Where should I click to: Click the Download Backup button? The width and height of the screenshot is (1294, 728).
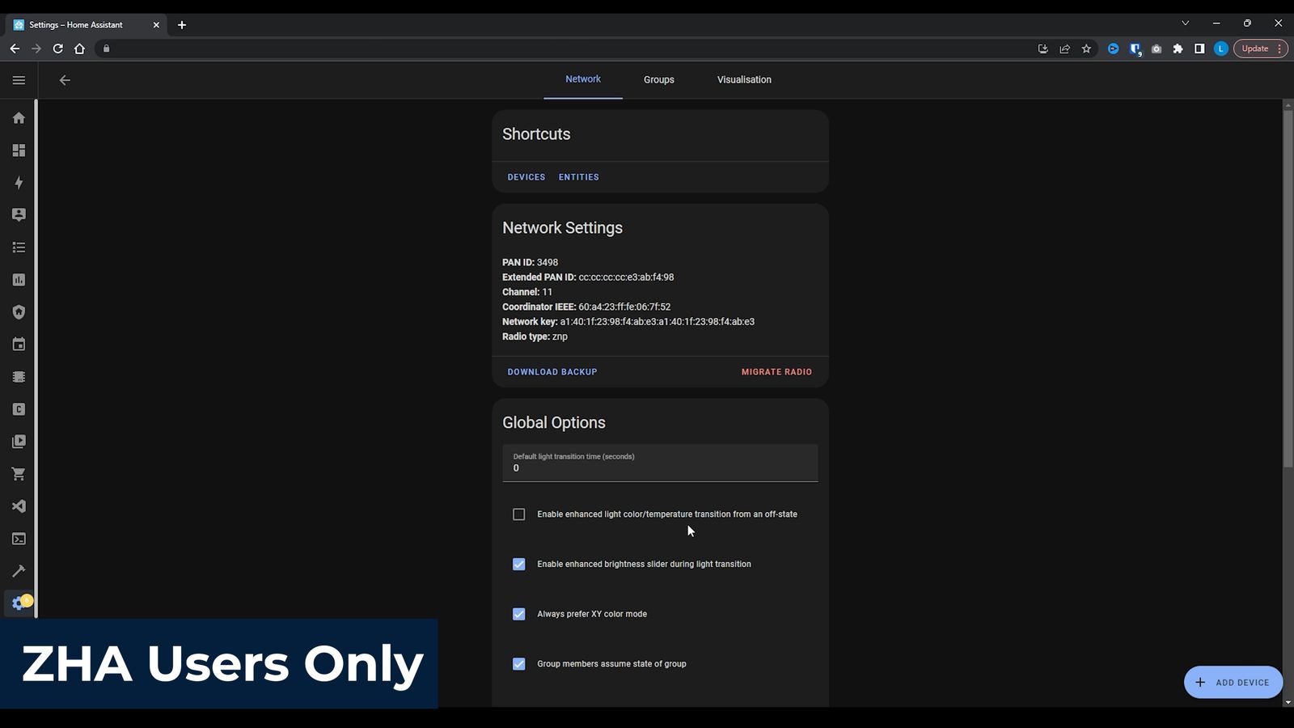tap(552, 372)
